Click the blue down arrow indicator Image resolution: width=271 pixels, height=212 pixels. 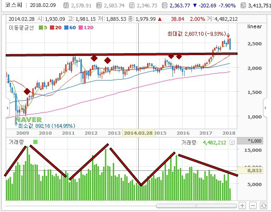click(x=195, y=6)
